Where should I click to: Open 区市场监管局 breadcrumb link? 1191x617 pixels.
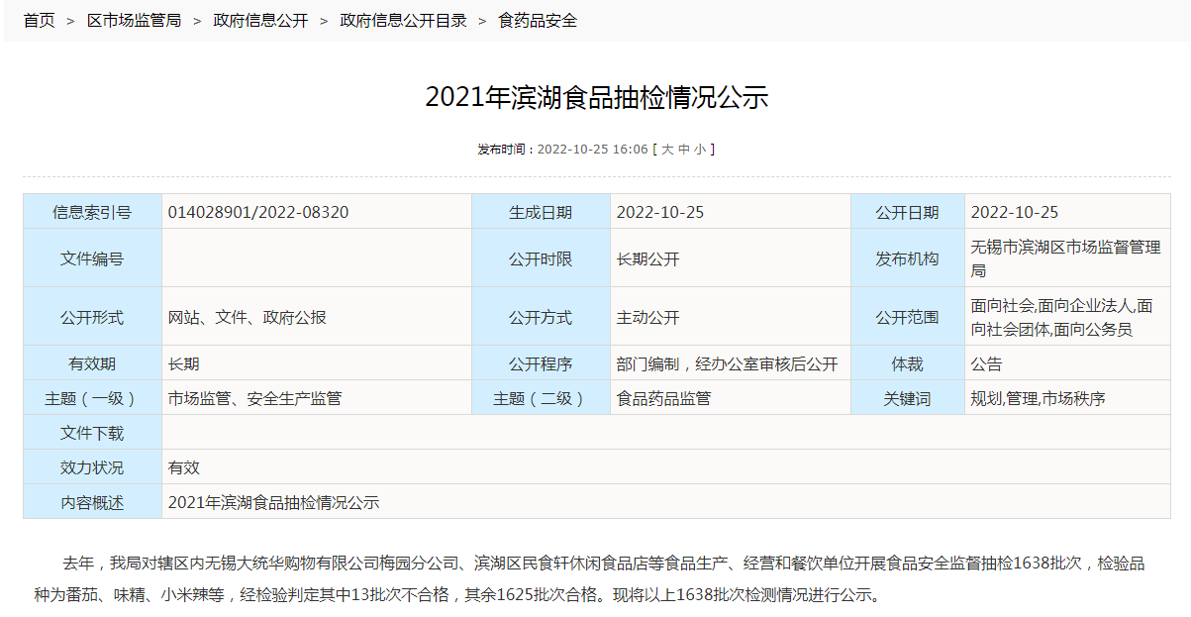click(x=134, y=21)
